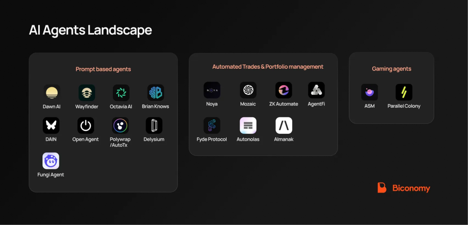Screen dimensions: 468x225
Task: Click the 'Mozaic' label text
Action: coord(248,104)
